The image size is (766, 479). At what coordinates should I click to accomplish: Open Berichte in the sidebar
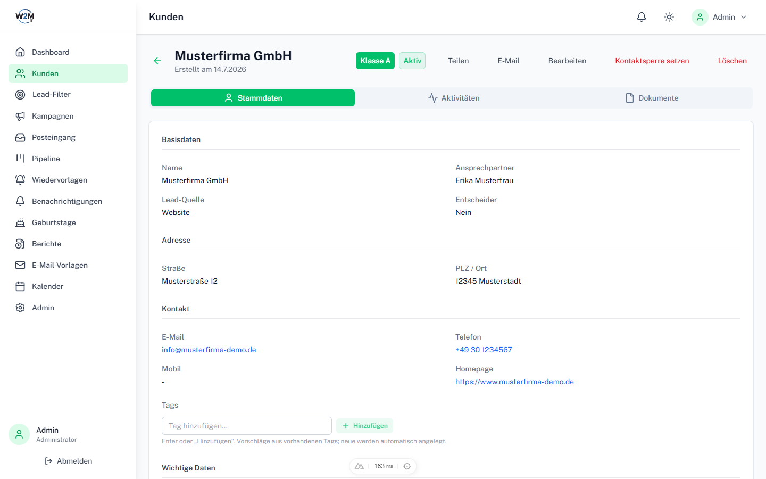[x=68, y=244]
